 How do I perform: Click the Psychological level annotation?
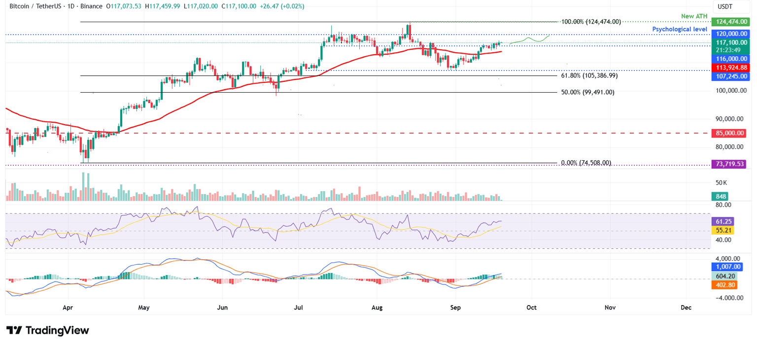[680, 29]
